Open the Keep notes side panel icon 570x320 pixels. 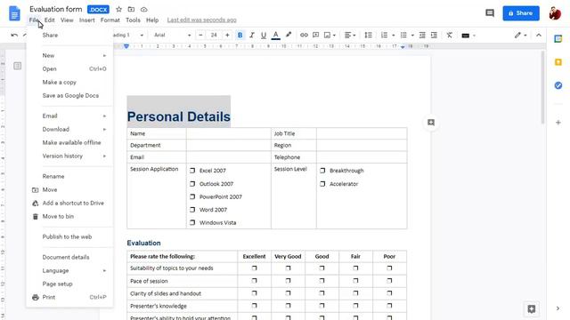(x=558, y=62)
